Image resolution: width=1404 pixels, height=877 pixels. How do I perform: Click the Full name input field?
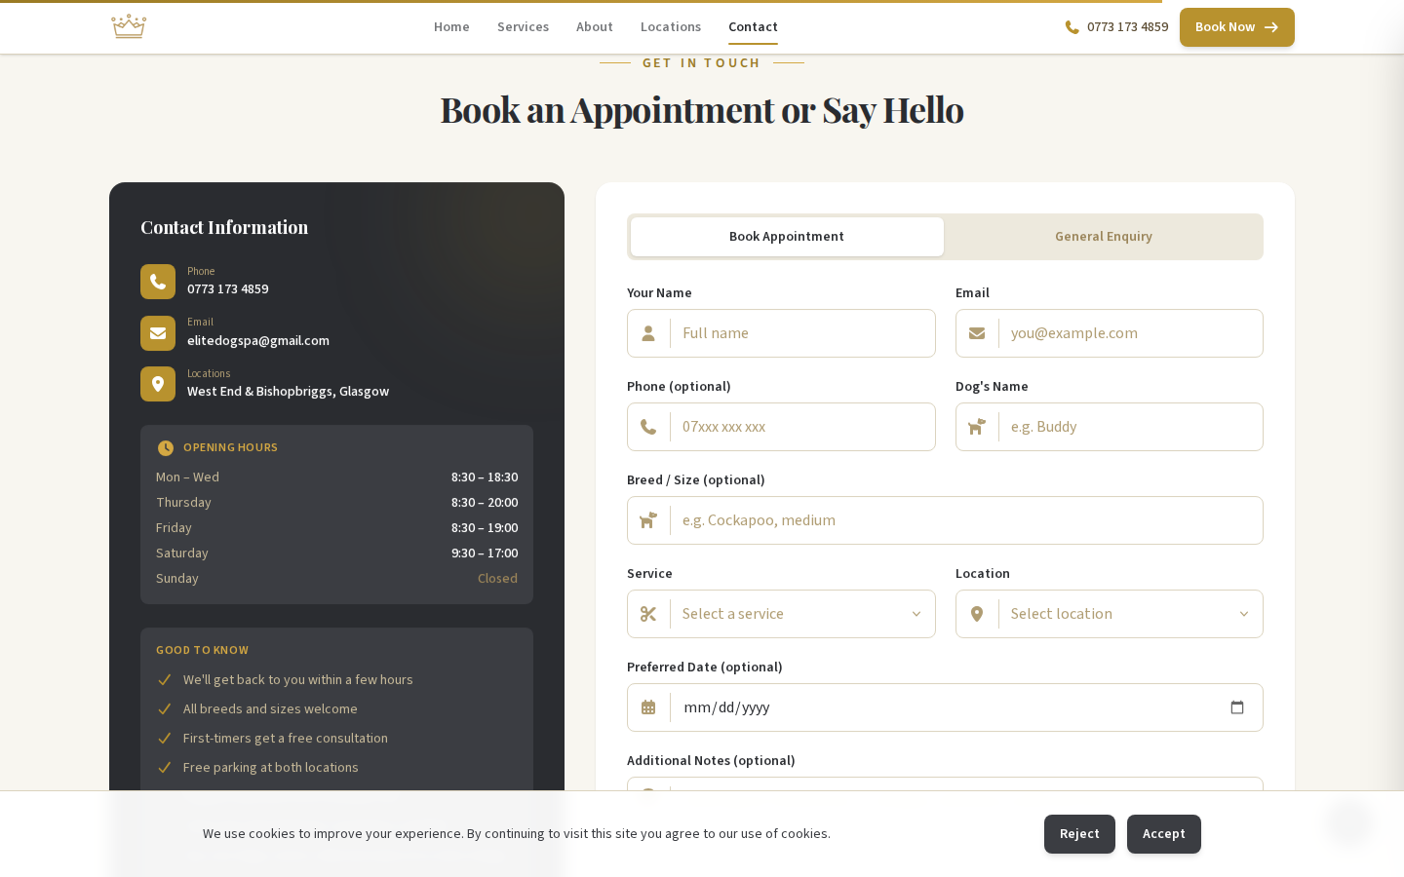pyautogui.click(x=801, y=333)
